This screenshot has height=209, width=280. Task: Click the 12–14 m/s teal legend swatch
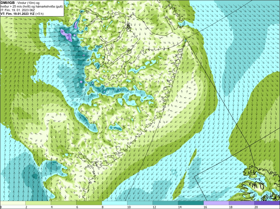pyautogui.click(x=165, y=203)
